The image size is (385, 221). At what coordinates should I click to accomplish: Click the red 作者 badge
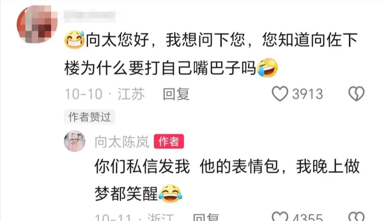coord(169,142)
